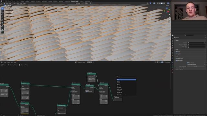Select the Annotate tool
This screenshot has height=116, width=207.
click(x=2, y=26)
